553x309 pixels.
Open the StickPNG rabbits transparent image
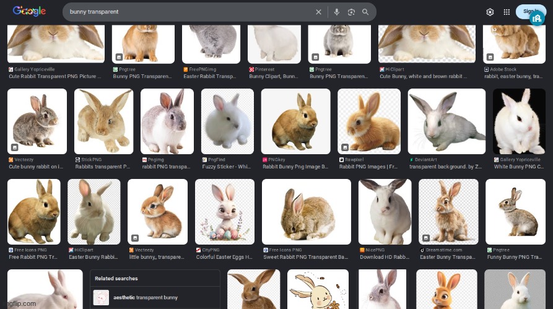(x=103, y=121)
